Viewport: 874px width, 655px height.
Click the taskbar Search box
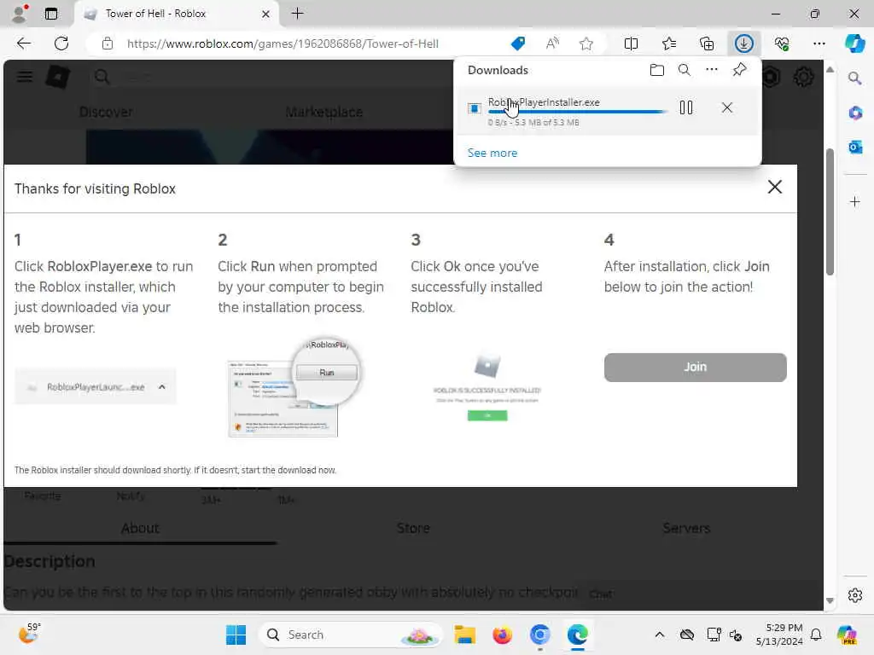click(350, 635)
